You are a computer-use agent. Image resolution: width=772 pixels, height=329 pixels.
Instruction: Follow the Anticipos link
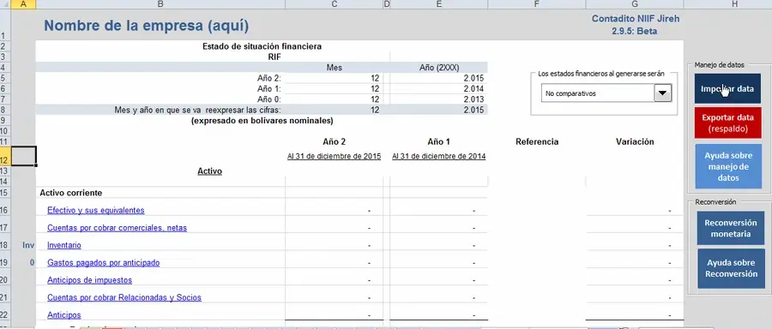[x=64, y=315]
